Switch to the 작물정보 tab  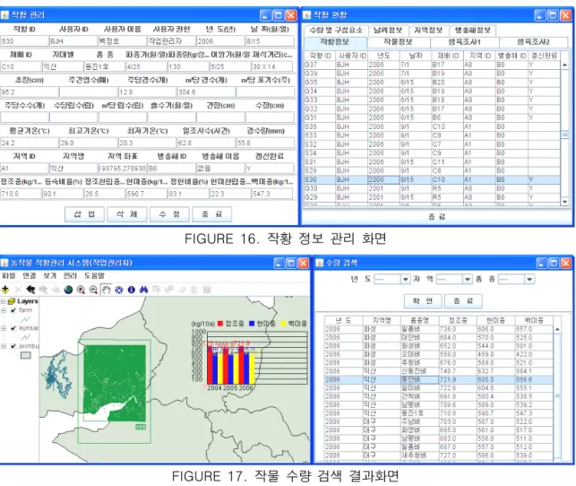[x=399, y=42]
